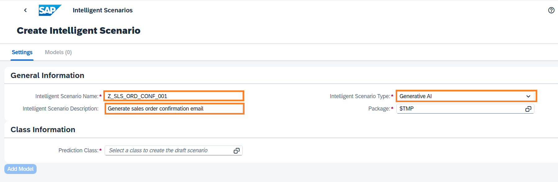Click the General Information section heading

(47, 76)
